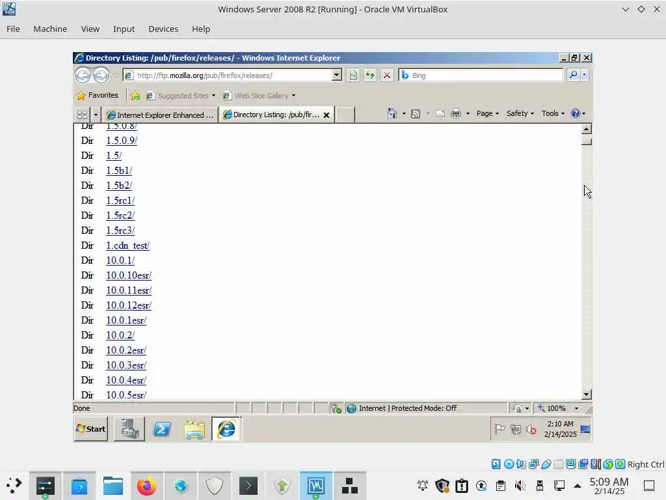Open the 1.cdn_test/ directory link
This screenshot has height=500, width=666.
pyautogui.click(x=128, y=245)
